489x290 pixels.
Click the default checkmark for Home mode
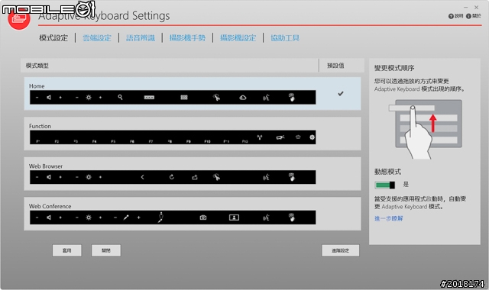click(x=341, y=93)
